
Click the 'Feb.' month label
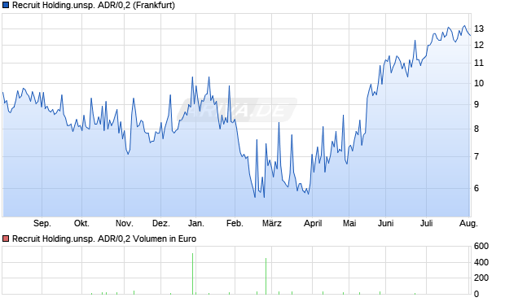click(x=235, y=223)
